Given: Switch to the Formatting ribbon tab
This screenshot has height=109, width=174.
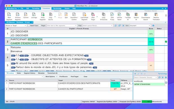Looking at the screenshot, I should pos(36,8).
